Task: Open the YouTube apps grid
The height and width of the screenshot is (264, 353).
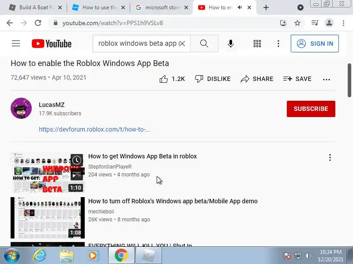Action: [257, 44]
